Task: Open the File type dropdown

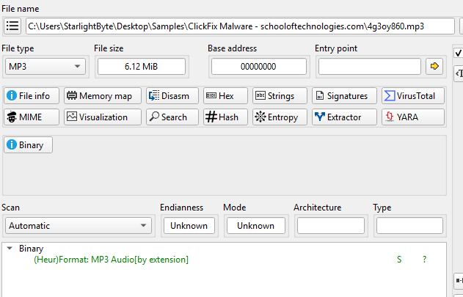Action: pyautogui.click(x=44, y=67)
